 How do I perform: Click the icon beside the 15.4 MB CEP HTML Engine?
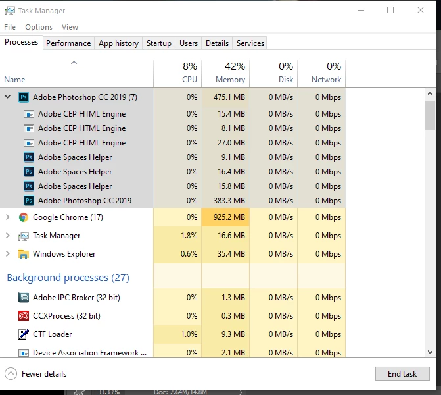tap(29, 114)
